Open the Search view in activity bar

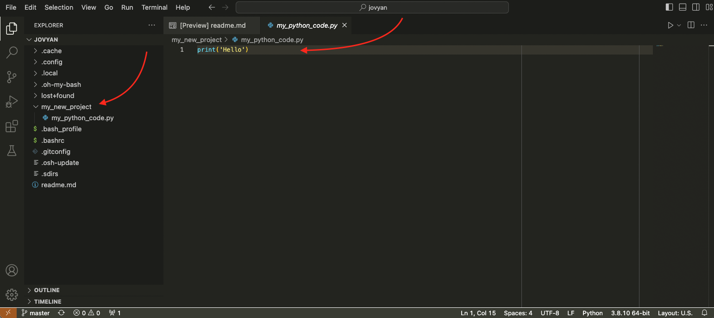[x=12, y=53]
